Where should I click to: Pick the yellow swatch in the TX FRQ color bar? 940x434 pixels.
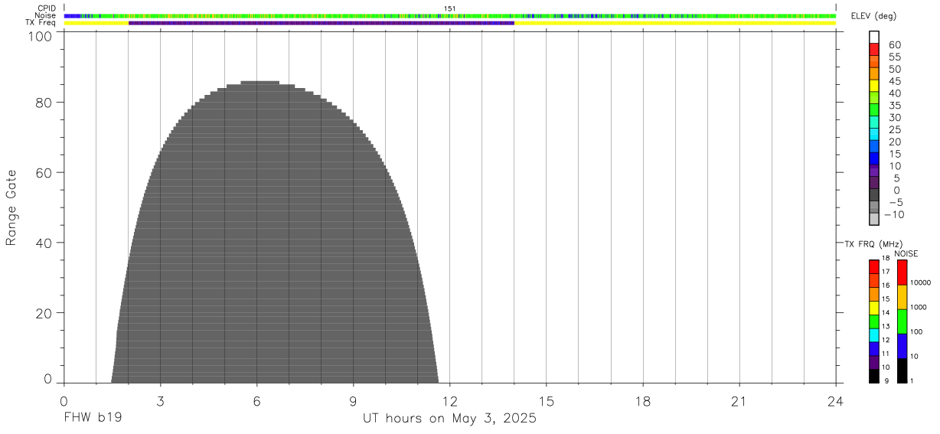click(874, 308)
